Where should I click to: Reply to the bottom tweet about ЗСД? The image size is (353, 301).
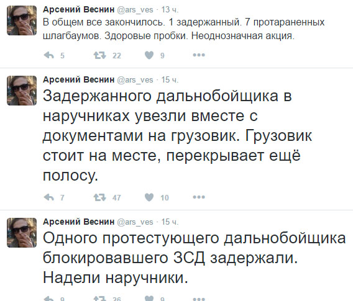click(49, 299)
